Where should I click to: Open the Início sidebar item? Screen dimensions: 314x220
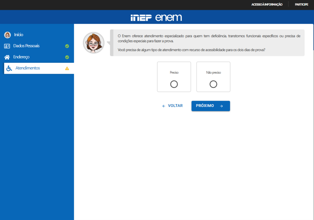[x=37, y=35]
